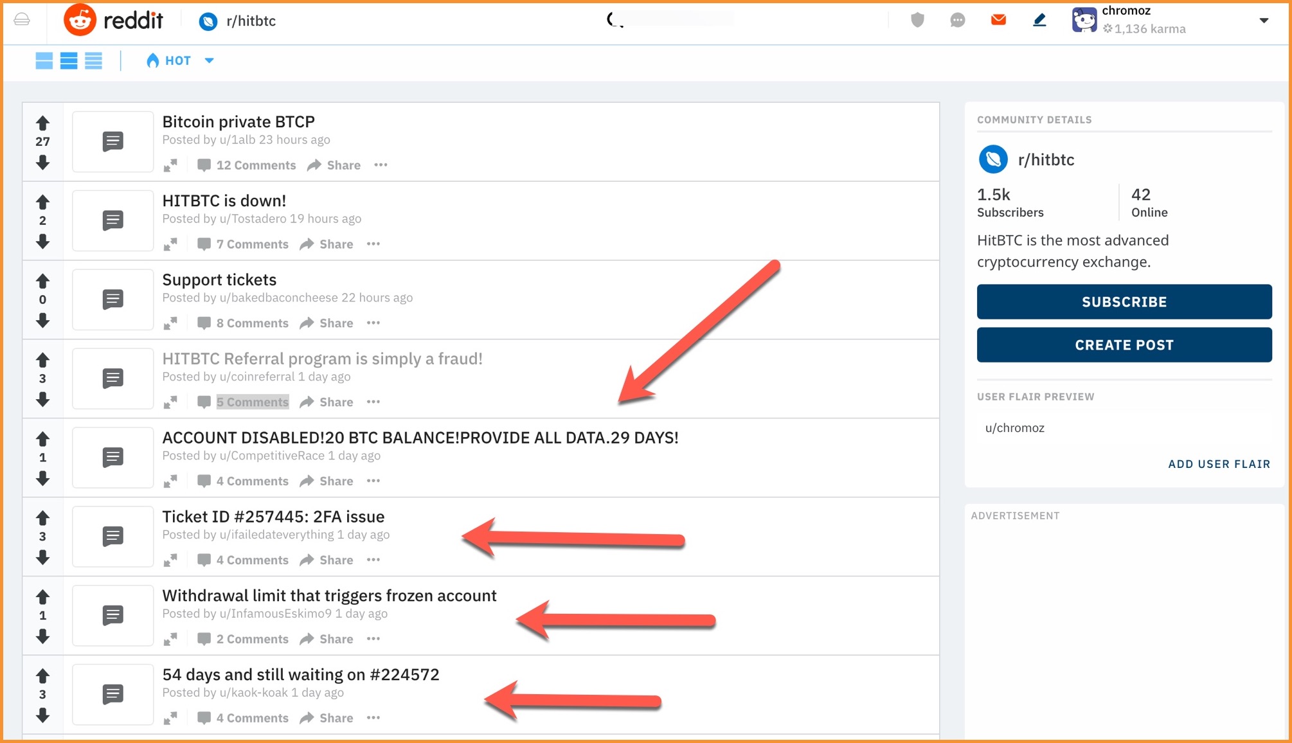
Task: Upvote the HITBTC Referral program post
Action: click(x=42, y=360)
